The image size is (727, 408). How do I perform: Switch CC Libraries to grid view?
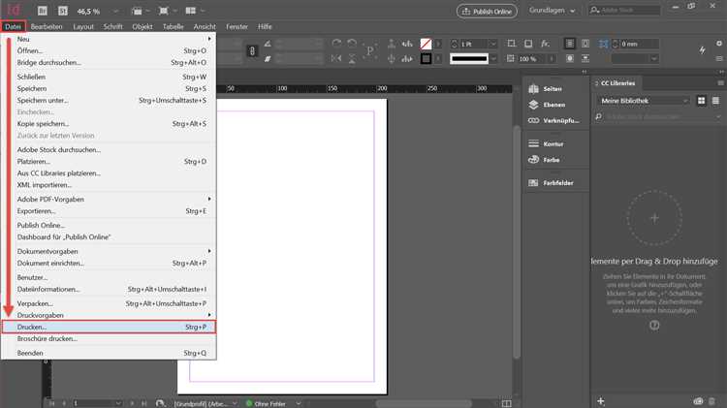[701, 101]
